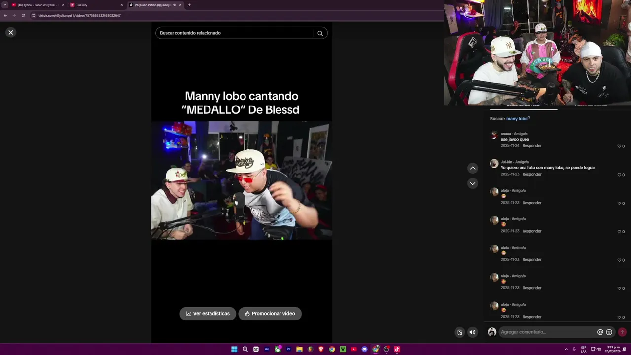Image resolution: width=631 pixels, height=355 pixels.
Task: Open the clock showing 9:29 p. m.
Action: [x=613, y=349]
